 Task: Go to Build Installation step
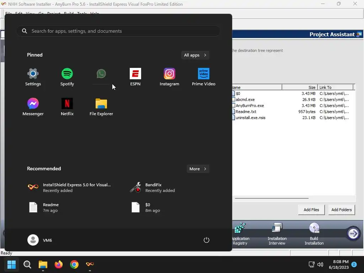click(x=314, y=234)
